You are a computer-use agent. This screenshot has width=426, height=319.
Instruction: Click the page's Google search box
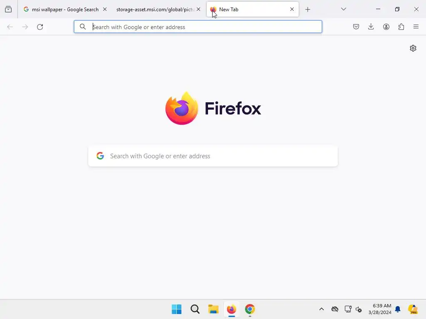tap(213, 156)
